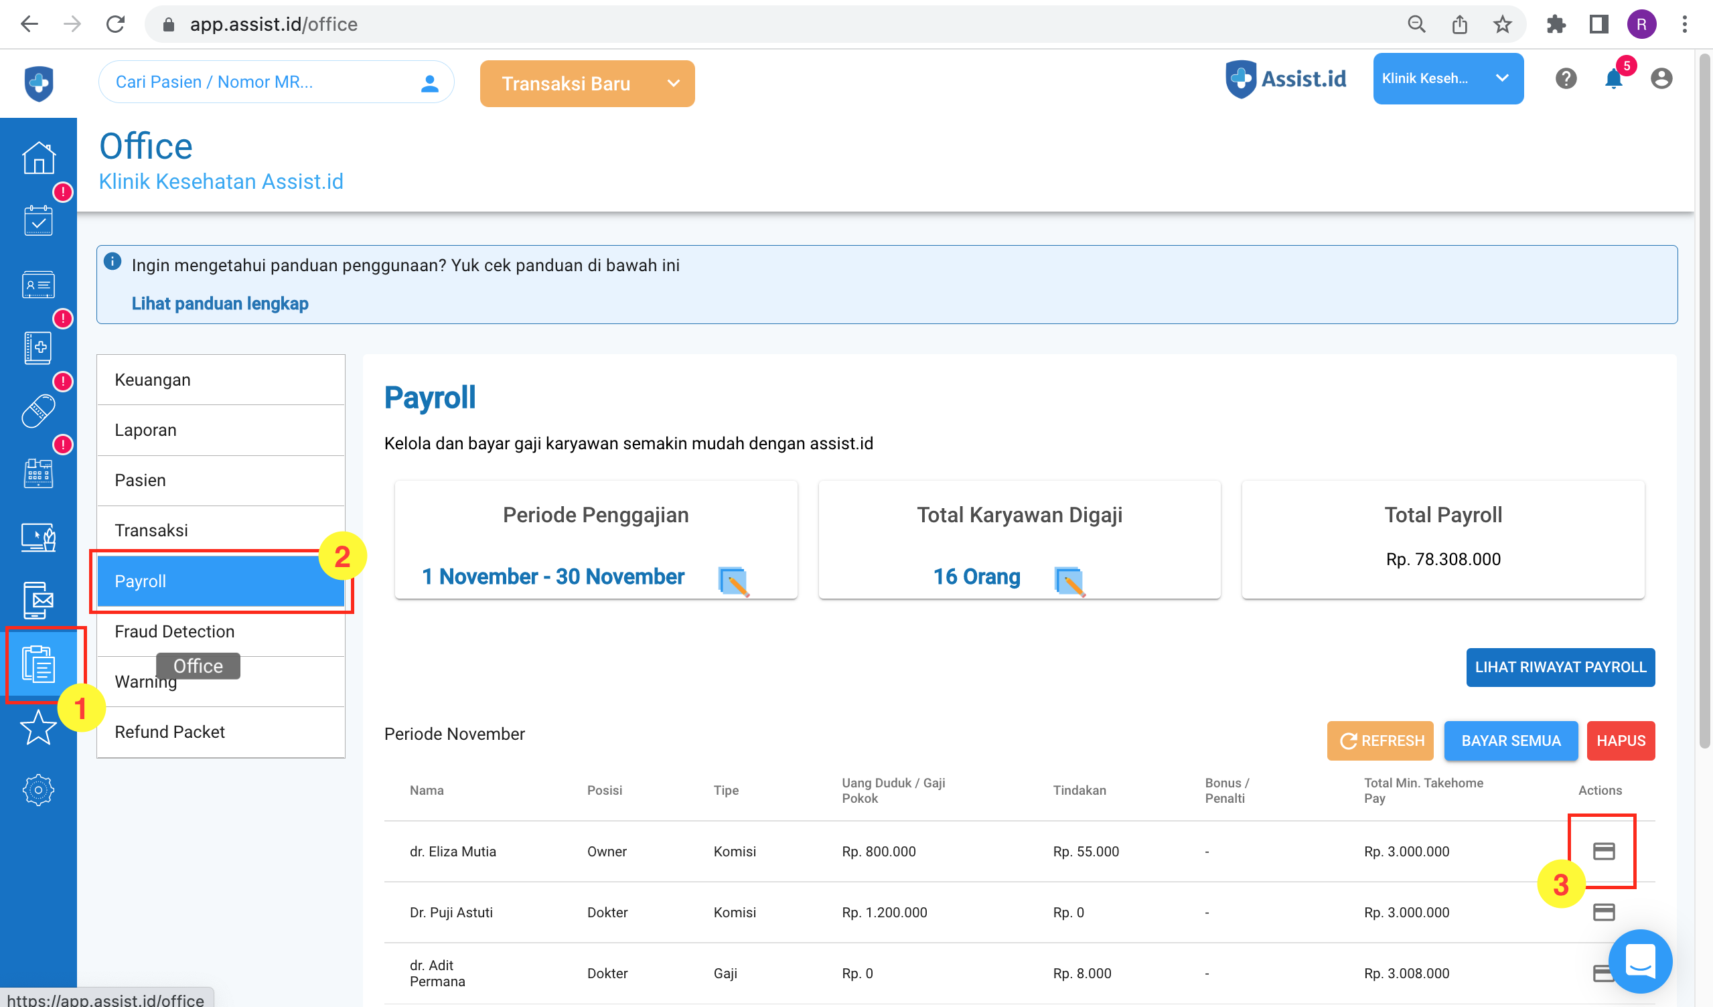Viewport: 1713px width, 1007px height.
Task: Open Lihat panduan lengkap link
Action: tap(220, 303)
